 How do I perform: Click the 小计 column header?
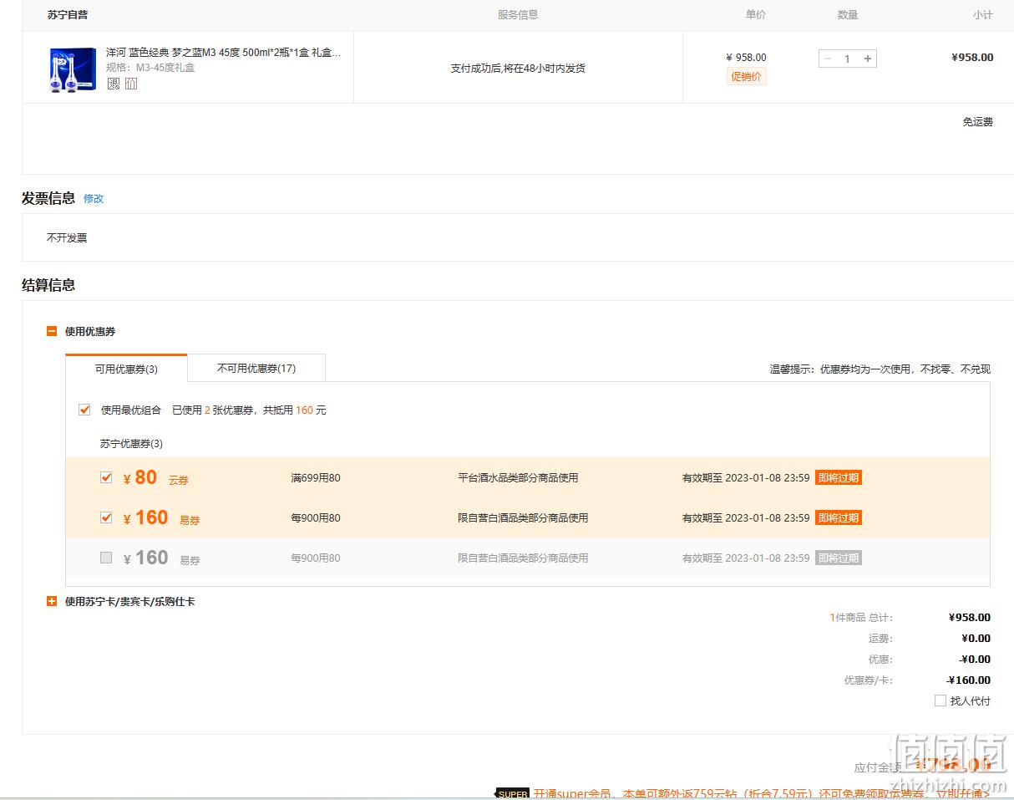point(983,15)
